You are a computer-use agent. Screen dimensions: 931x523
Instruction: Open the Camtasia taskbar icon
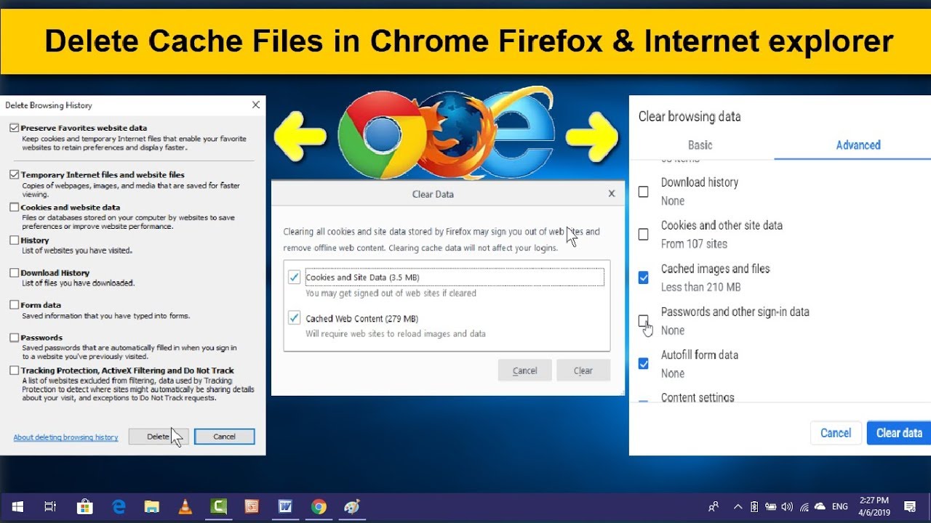pyautogui.click(x=218, y=506)
